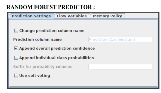Click the word PREDICTOR in the heading
Image resolution: width=161 pixels, height=93 pixels.
75,7
